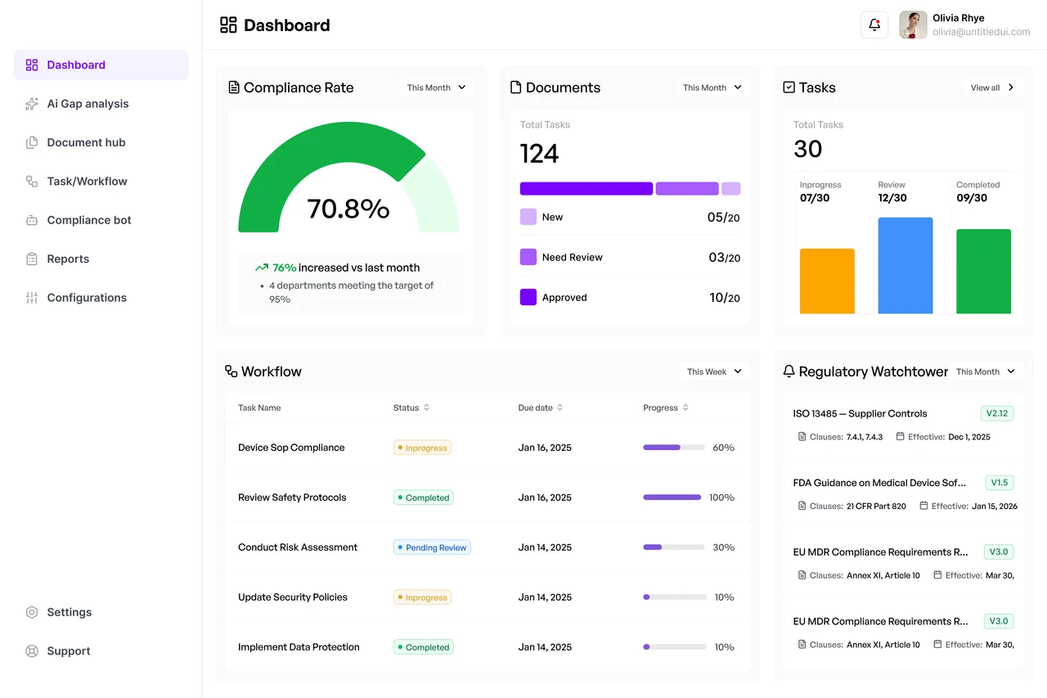The height and width of the screenshot is (698, 1047).
Task: Click the Compliance Rate card document icon
Action: [234, 88]
